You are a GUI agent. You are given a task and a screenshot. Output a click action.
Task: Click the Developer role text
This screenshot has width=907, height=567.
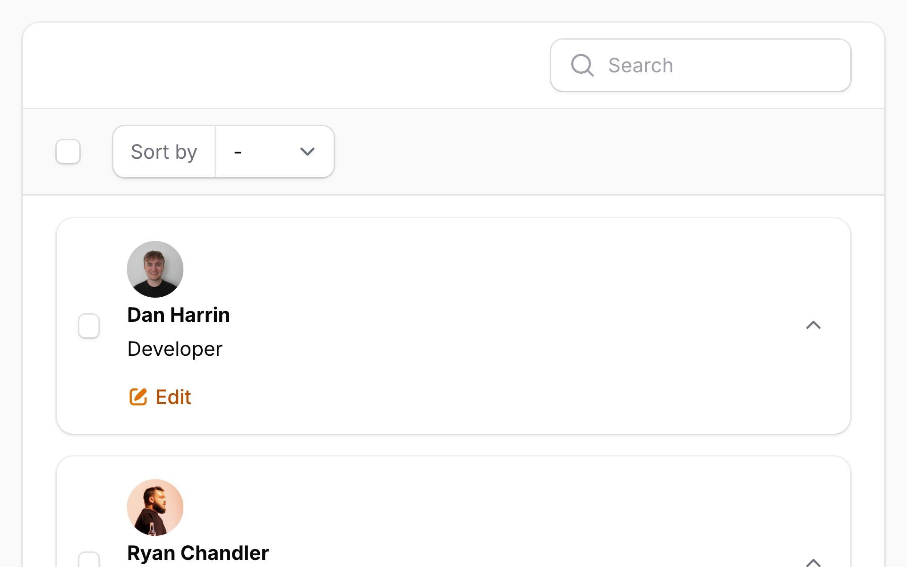(175, 349)
